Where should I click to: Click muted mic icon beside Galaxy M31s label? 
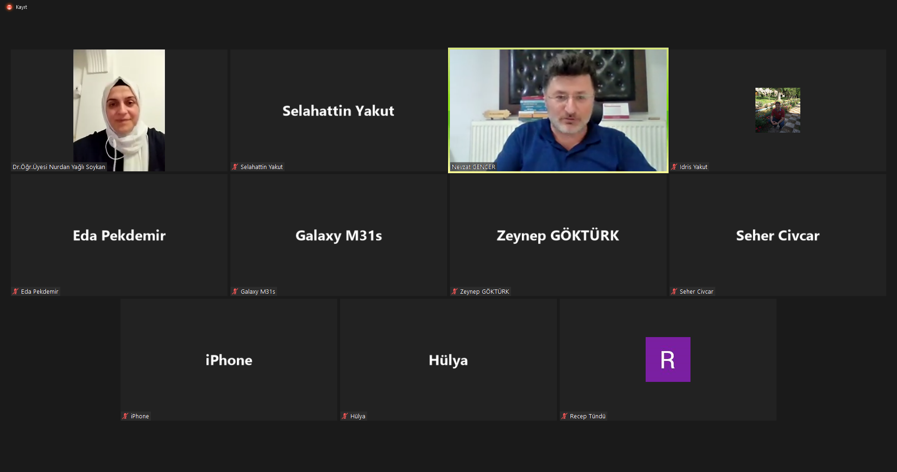pos(235,291)
